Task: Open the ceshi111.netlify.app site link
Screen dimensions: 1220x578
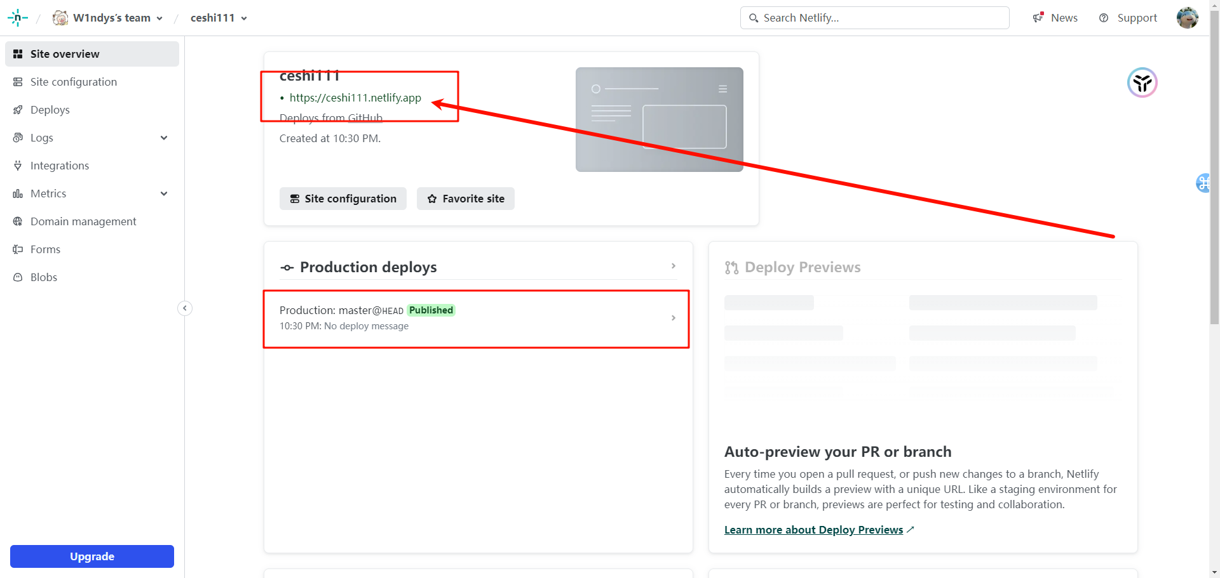Action: tap(355, 98)
